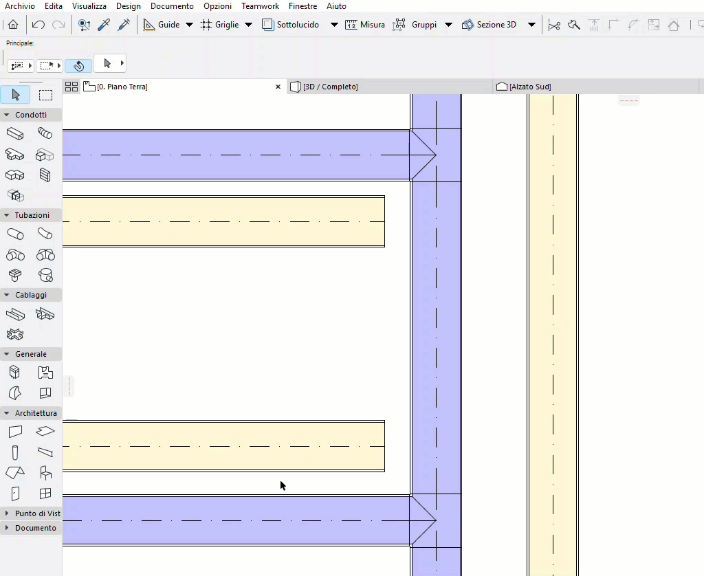The width and height of the screenshot is (704, 576).
Task: Open the Teamwork menu
Action: click(x=260, y=6)
